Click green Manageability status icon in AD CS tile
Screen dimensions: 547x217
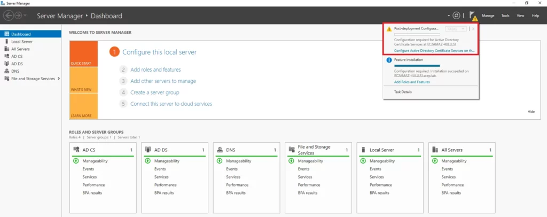(x=76, y=161)
